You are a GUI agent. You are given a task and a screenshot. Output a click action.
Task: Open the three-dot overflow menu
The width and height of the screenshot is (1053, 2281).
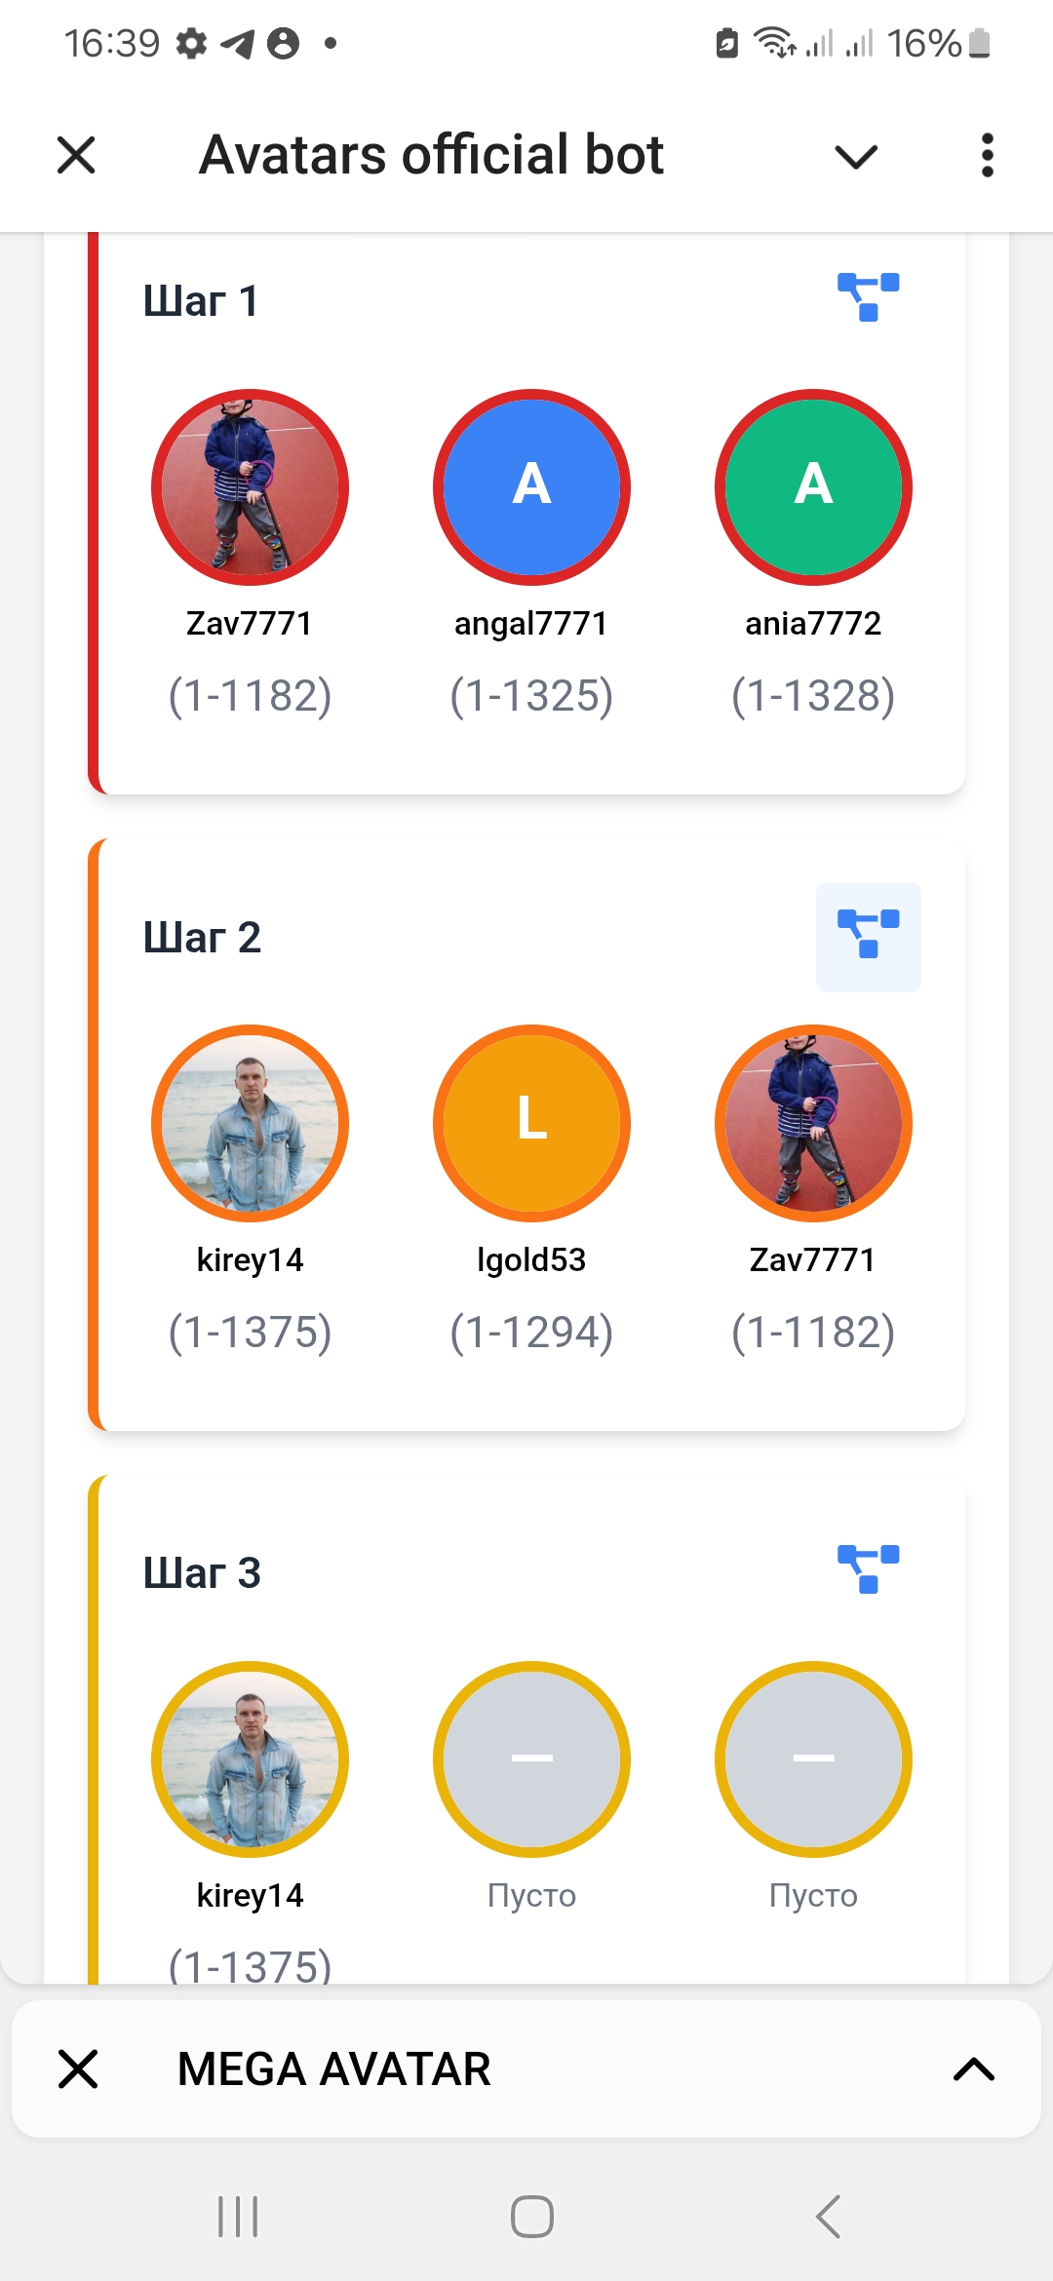[987, 155]
